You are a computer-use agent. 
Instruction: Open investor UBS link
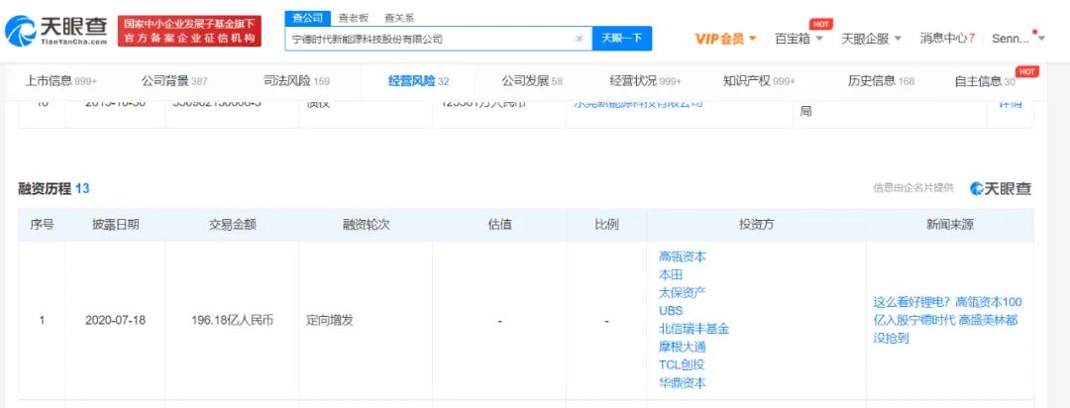(x=671, y=310)
